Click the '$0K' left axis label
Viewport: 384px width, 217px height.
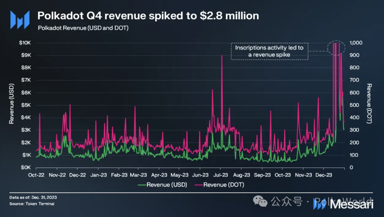[x=26, y=167]
